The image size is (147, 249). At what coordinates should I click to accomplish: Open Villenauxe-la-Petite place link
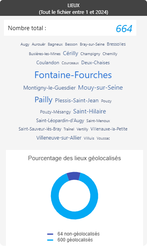[109, 129]
